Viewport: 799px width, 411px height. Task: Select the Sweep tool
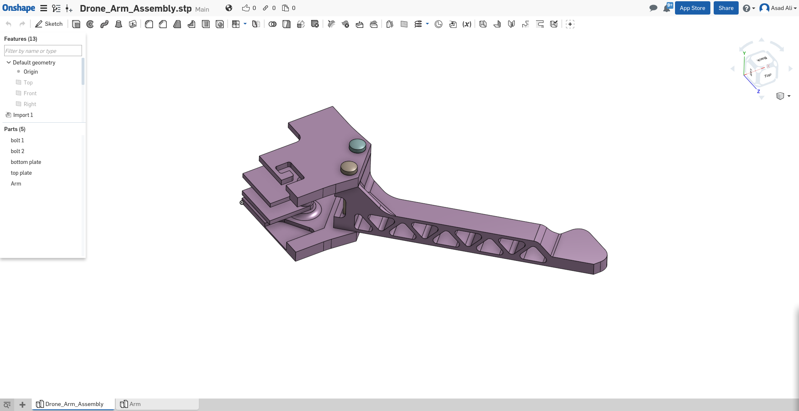pos(104,24)
